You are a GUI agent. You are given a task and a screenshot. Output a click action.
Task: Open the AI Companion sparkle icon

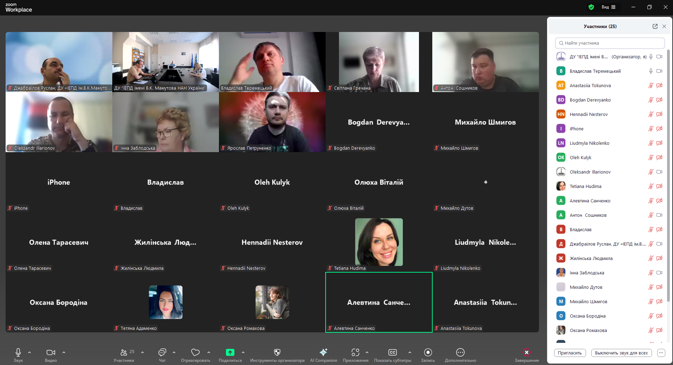tap(323, 352)
